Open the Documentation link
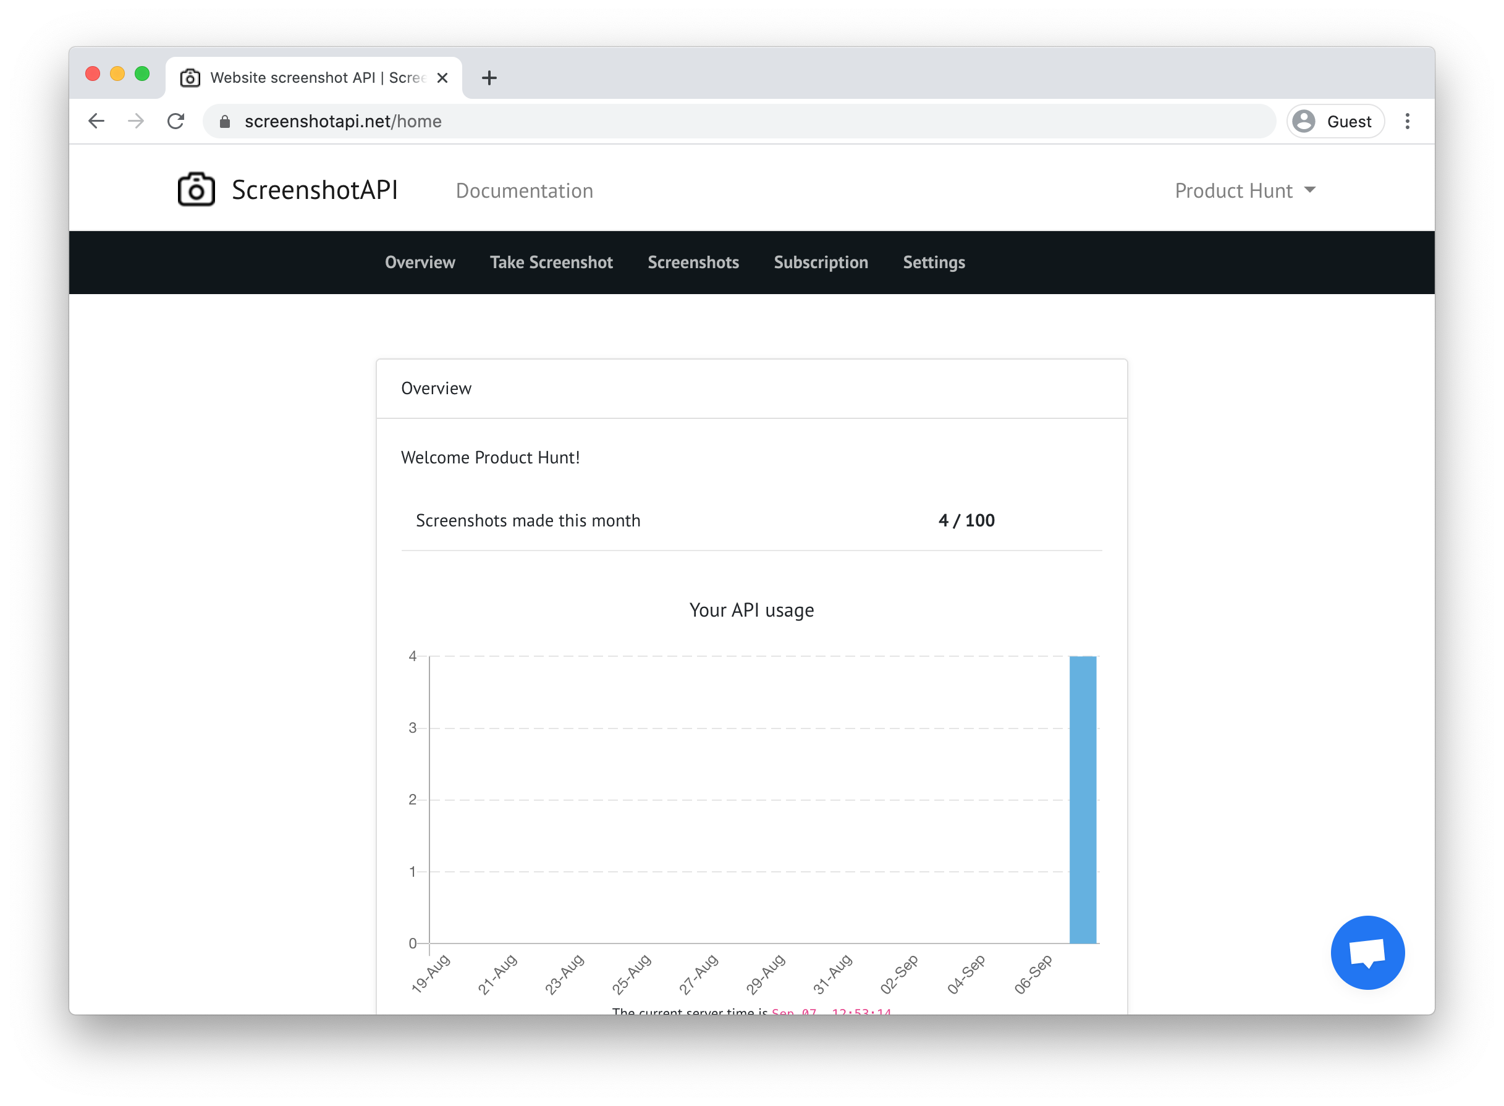Viewport: 1504px width, 1106px height. pyautogui.click(x=524, y=191)
